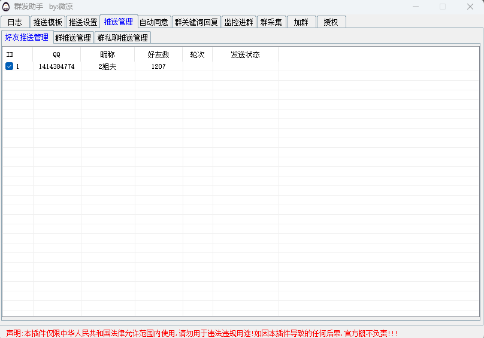Open the 群关键词回复 tab

click(196, 22)
